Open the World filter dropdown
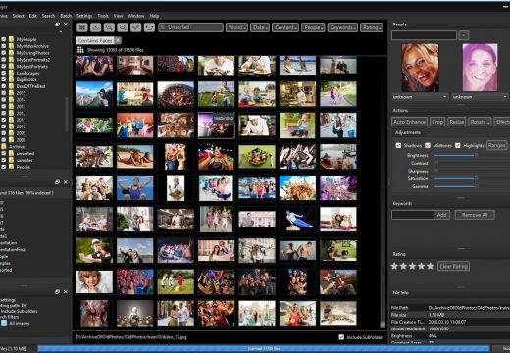Viewport: 510px width, 353px height. [236, 27]
